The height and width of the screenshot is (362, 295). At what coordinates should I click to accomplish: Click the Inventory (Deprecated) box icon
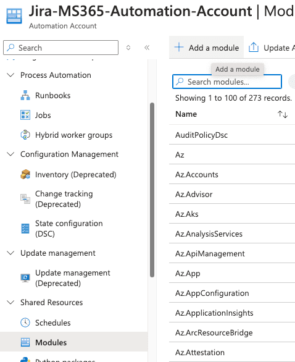pos(25,175)
